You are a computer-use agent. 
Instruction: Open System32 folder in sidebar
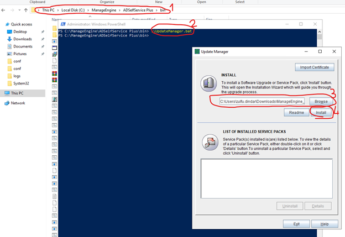point(21,83)
